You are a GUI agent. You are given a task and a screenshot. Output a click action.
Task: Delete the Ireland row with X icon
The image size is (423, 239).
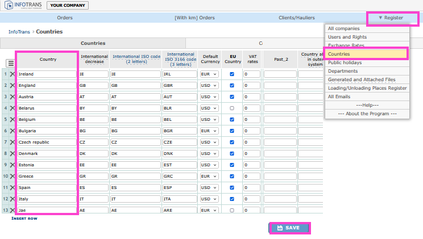12,74
